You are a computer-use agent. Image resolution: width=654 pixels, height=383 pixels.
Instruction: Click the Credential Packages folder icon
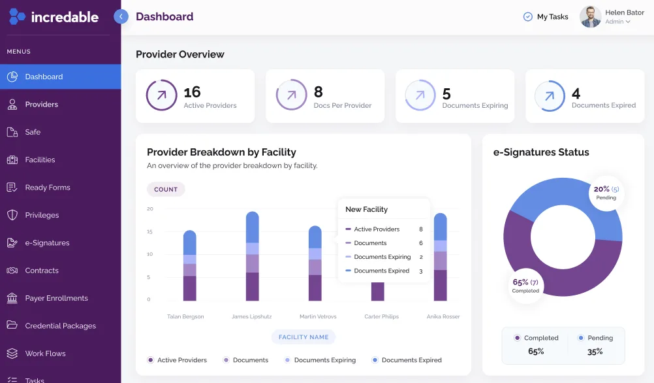click(12, 325)
